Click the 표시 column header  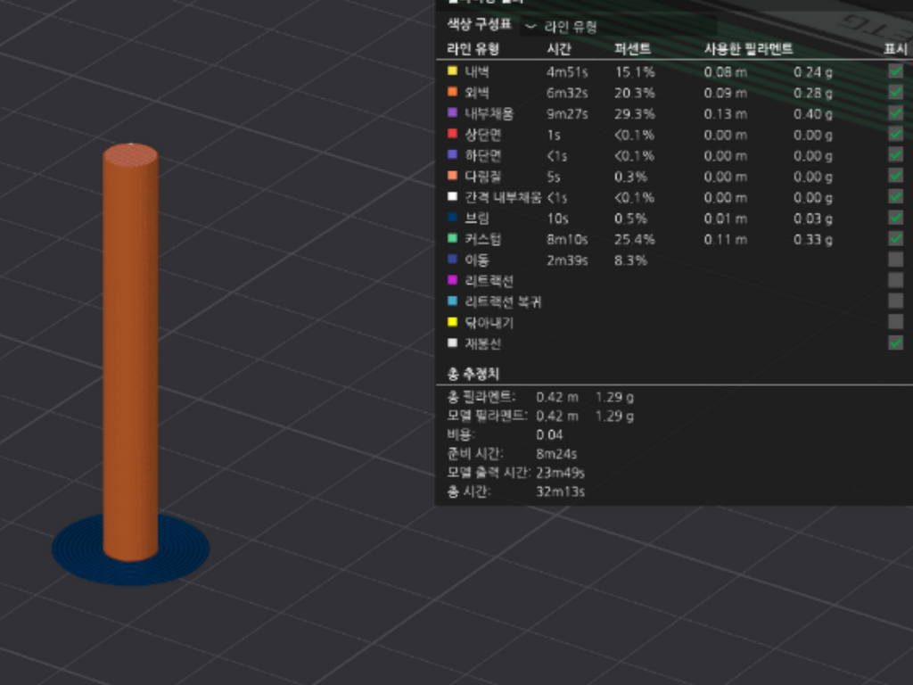click(895, 49)
